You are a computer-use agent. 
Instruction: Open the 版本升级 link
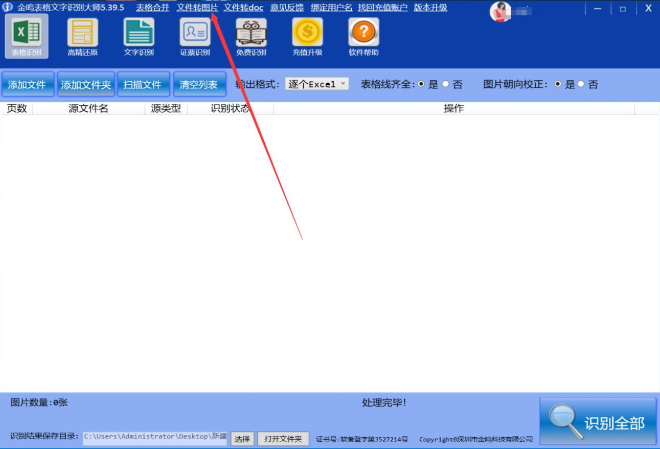pyautogui.click(x=430, y=8)
